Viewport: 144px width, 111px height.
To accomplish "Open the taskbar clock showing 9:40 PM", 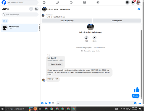I will click(134, 109).
